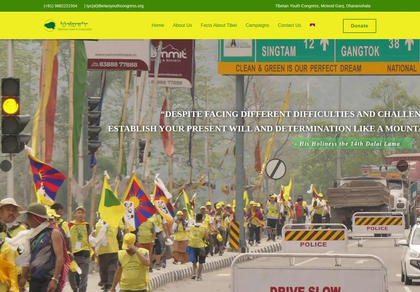Click the "DESPITE FACING DIFFERENT DIFFICULTIES" quote line
Screen dimensions: 420x292
click(290, 114)
